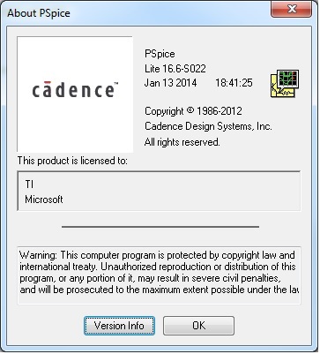Click the Microsoft licensee line

44,200
